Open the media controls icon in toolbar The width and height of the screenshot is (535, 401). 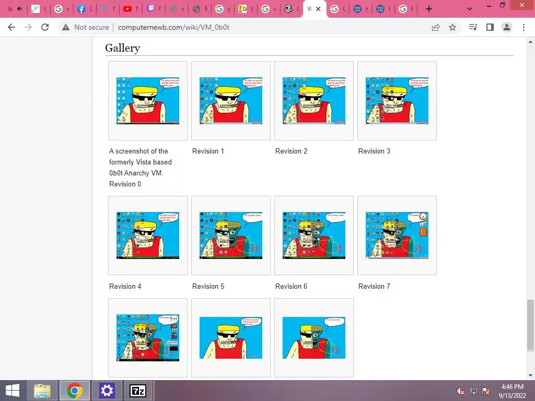(473, 27)
